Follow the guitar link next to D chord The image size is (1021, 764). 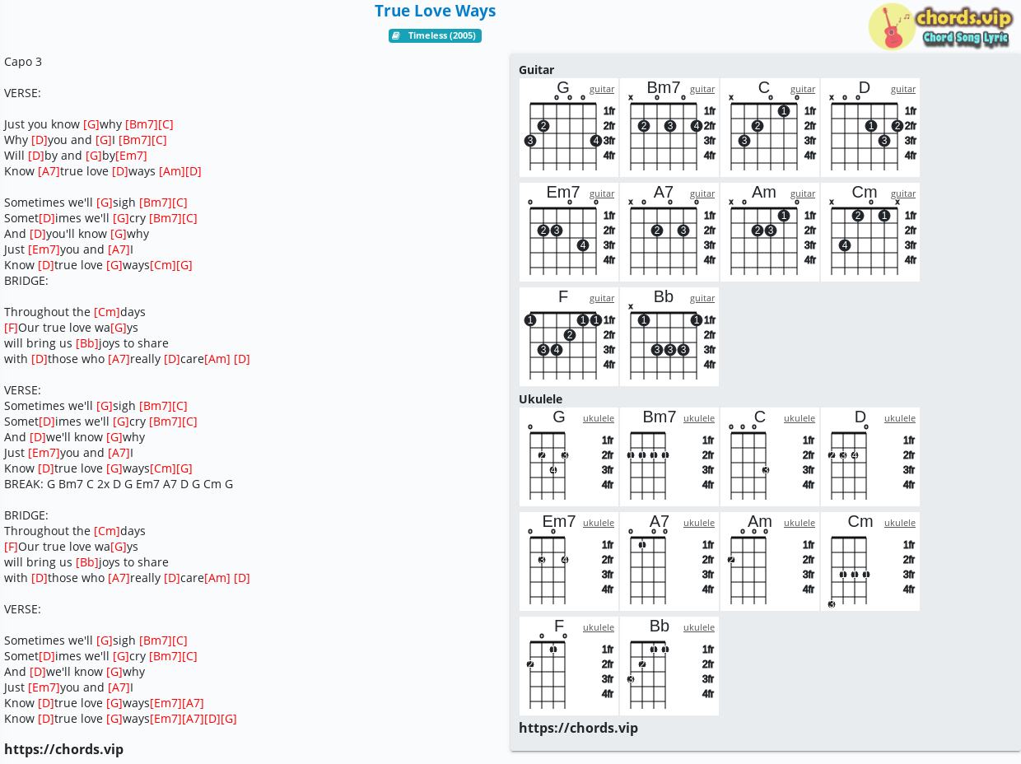(903, 89)
